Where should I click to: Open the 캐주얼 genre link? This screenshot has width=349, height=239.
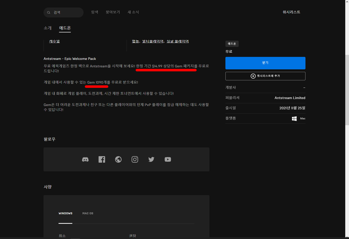[55, 41]
